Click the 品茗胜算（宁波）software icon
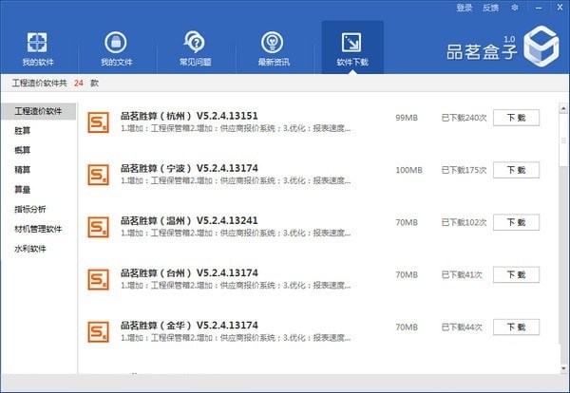This screenshot has height=393, width=570. pyautogui.click(x=98, y=175)
